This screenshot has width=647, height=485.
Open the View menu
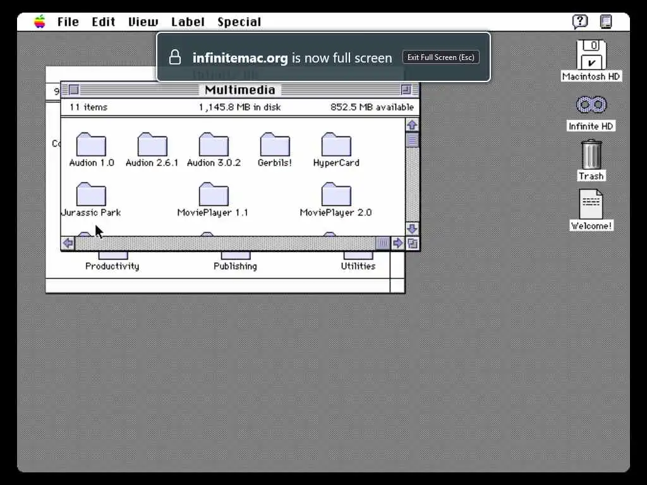coord(143,22)
